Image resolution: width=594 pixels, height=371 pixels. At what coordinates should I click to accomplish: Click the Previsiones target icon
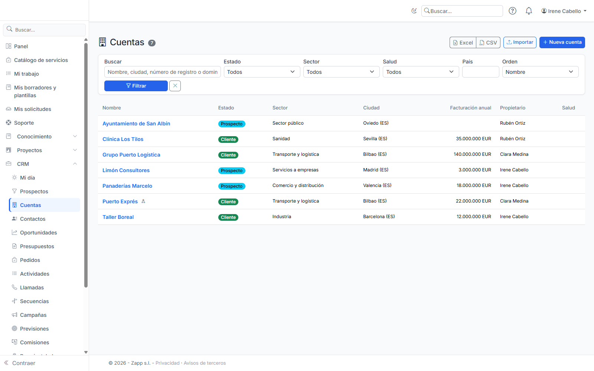14,328
